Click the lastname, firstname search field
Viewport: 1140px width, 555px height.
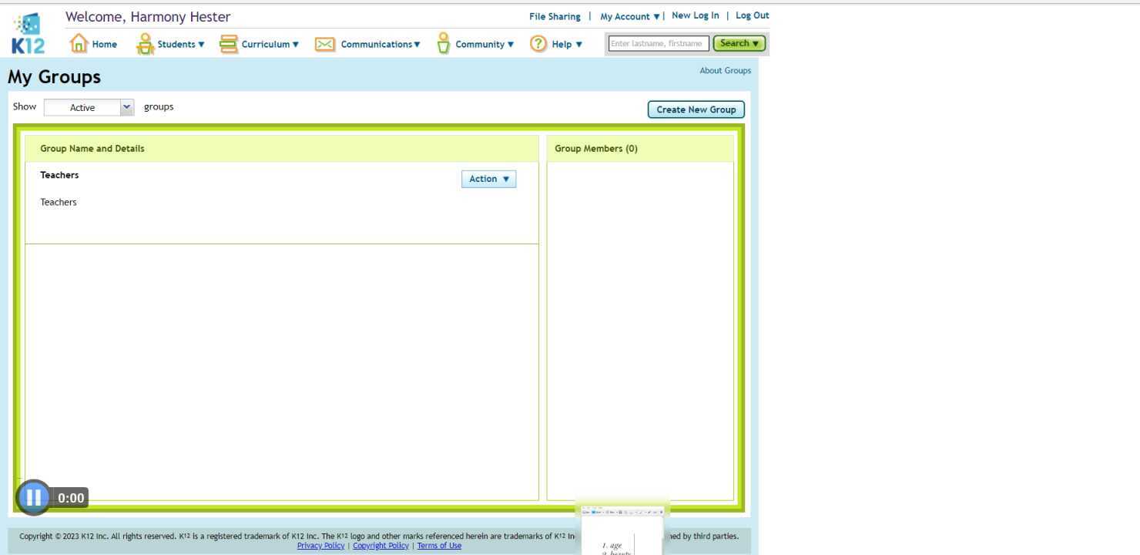coord(656,43)
